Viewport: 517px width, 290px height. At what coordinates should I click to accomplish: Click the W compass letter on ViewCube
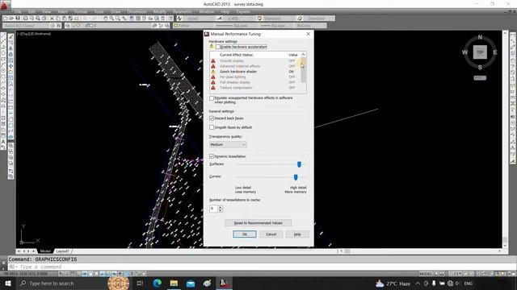465,52
